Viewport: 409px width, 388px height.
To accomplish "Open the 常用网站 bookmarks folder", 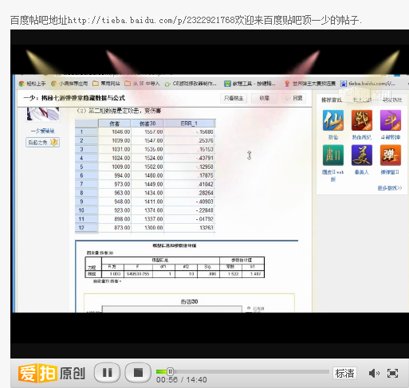I will (x=106, y=84).
